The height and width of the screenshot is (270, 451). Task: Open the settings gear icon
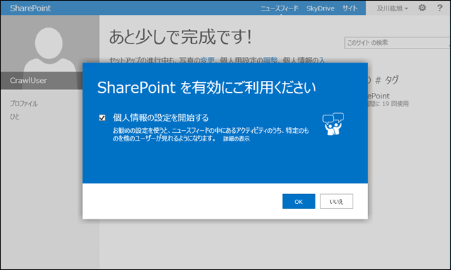tap(422, 8)
